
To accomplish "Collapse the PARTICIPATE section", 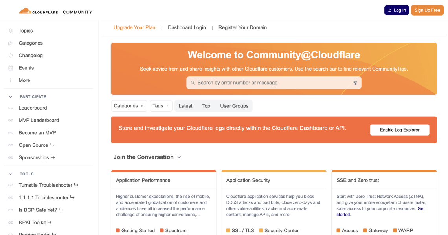I will [x=10, y=96].
